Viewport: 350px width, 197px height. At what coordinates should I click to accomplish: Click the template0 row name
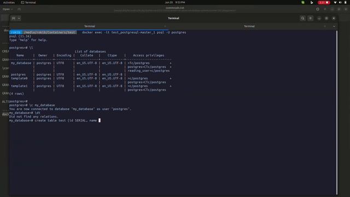pyautogui.click(x=19, y=78)
